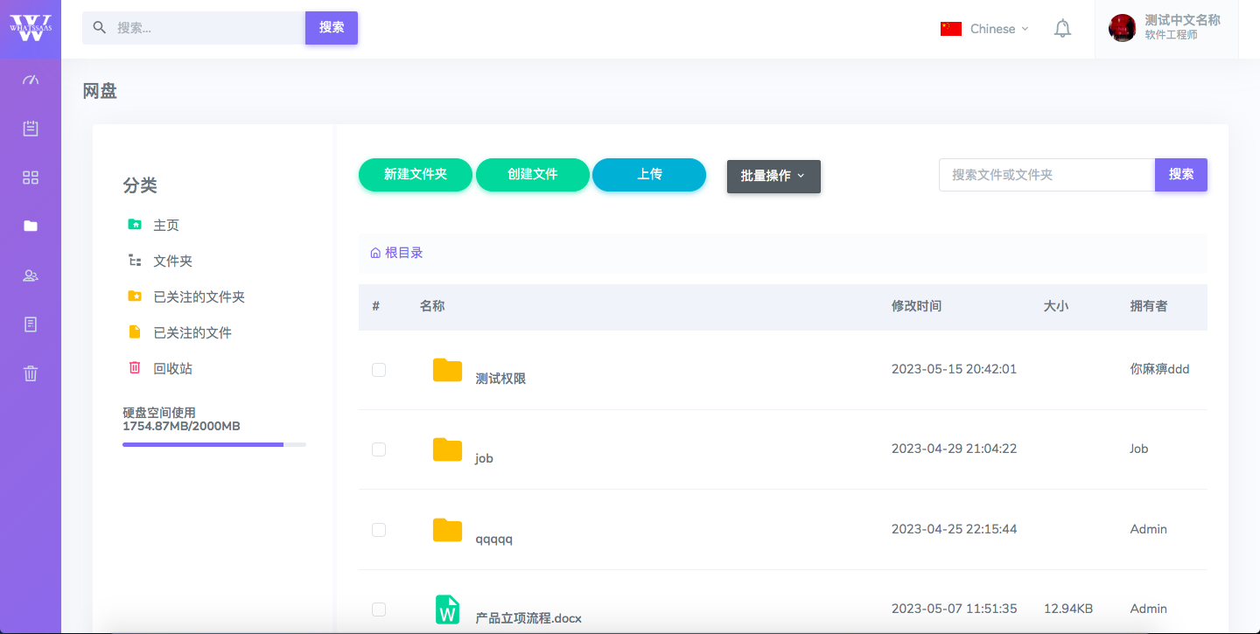Open the apps grid icon in the sidebar
The image size is (1260, 634).
tap(31, 177)
